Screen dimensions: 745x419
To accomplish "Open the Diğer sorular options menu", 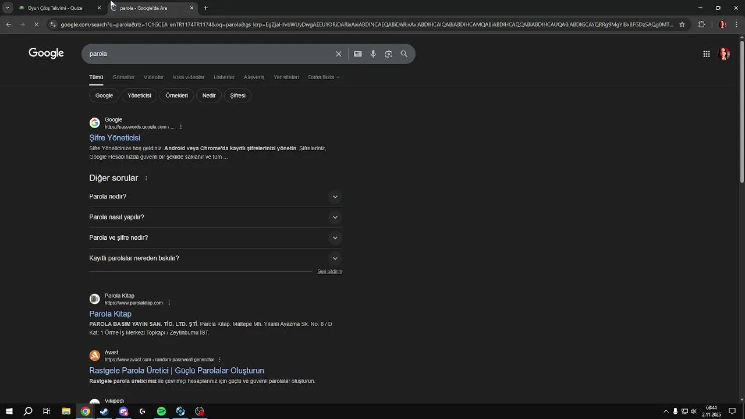I will (x=146, y=178).
